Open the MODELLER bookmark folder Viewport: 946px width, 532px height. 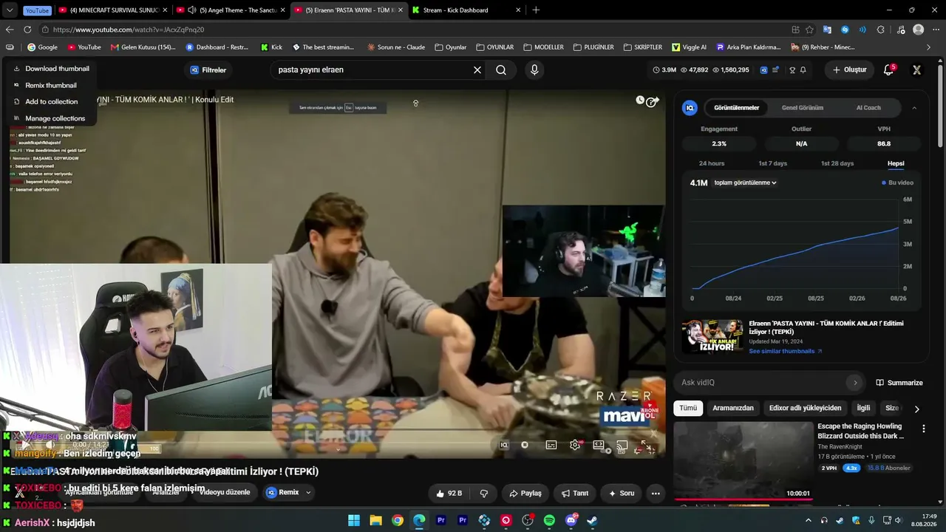click(x=543, y=47)
